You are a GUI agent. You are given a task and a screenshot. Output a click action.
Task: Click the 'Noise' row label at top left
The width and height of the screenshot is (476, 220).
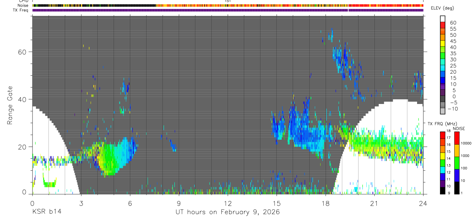(x=23, y=5)
